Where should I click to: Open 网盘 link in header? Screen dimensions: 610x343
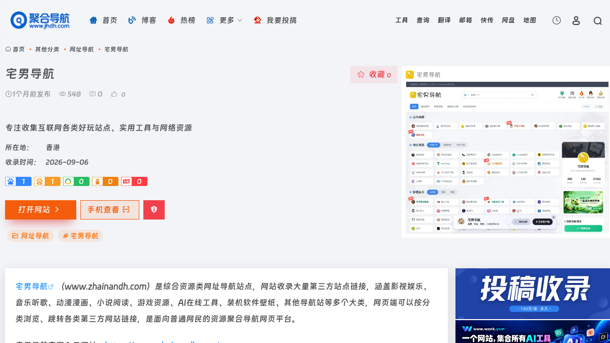point(508,20)
